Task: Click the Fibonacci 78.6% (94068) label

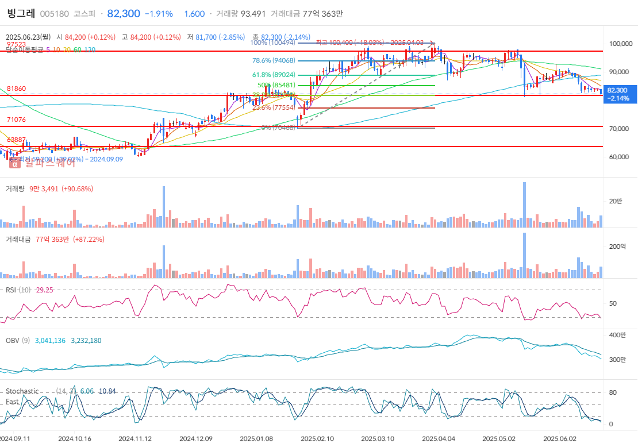Action: pyautogui.click(x=274, y=60)
